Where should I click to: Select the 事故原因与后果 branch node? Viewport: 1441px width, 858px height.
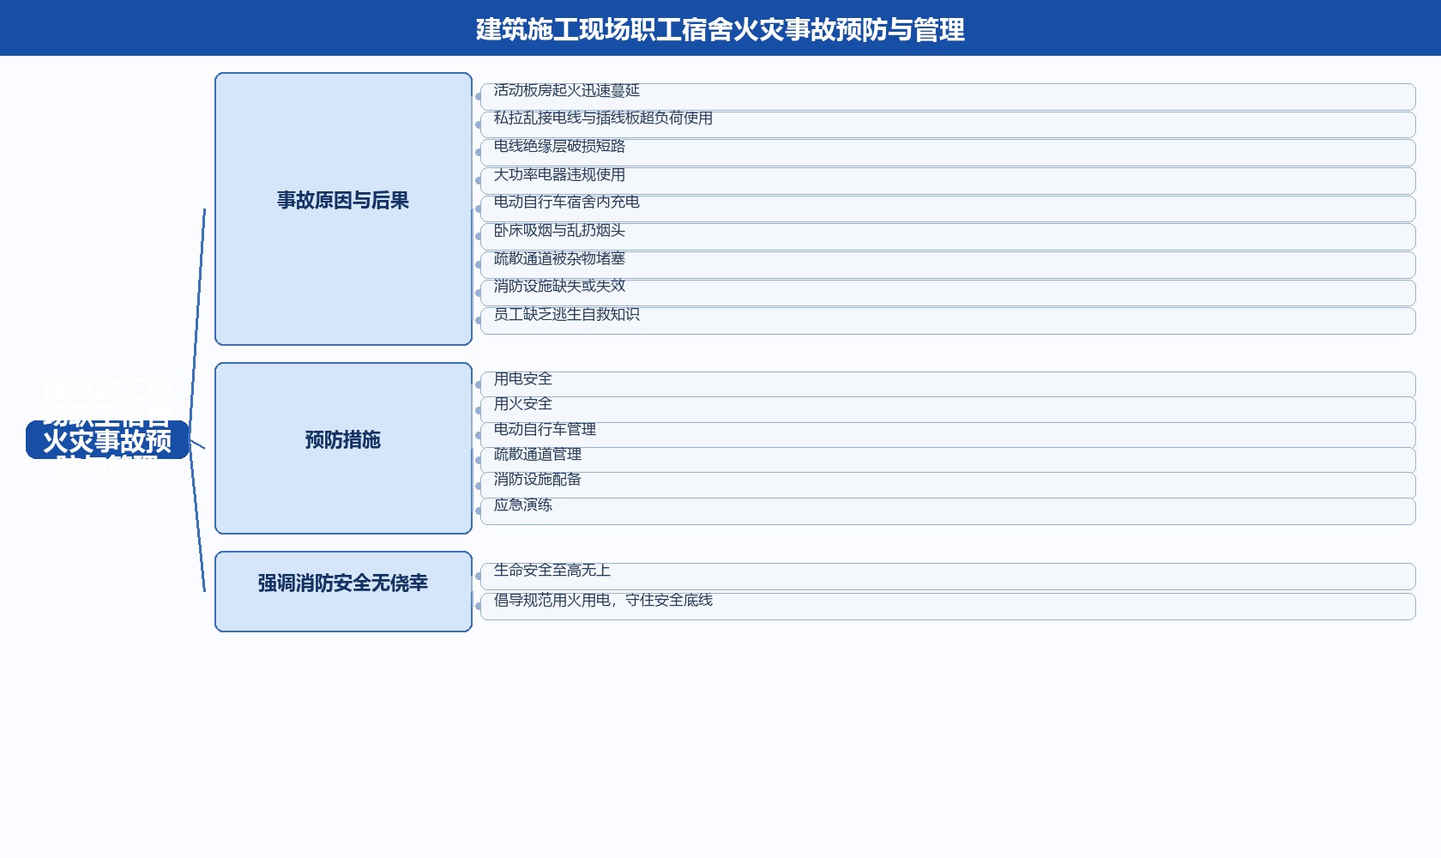[x=343, y=208]
